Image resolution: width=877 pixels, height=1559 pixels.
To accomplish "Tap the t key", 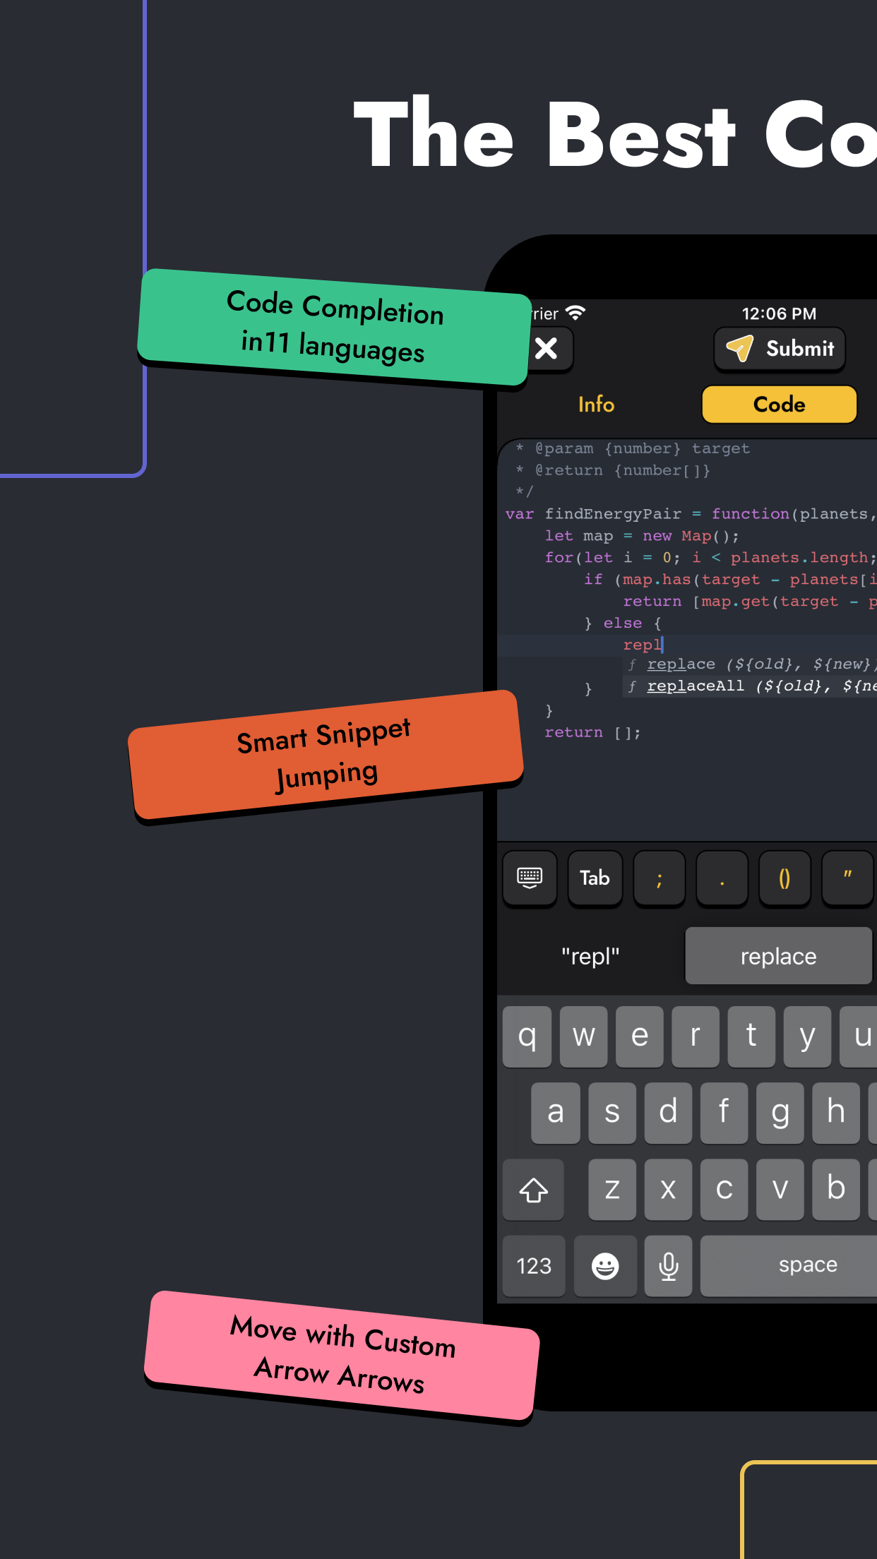I will click(751, 1037).
